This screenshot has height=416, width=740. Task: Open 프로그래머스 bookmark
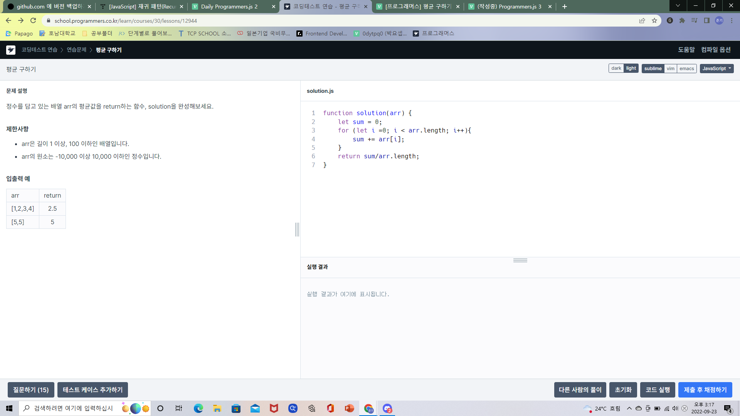click(x=434, y=34)
